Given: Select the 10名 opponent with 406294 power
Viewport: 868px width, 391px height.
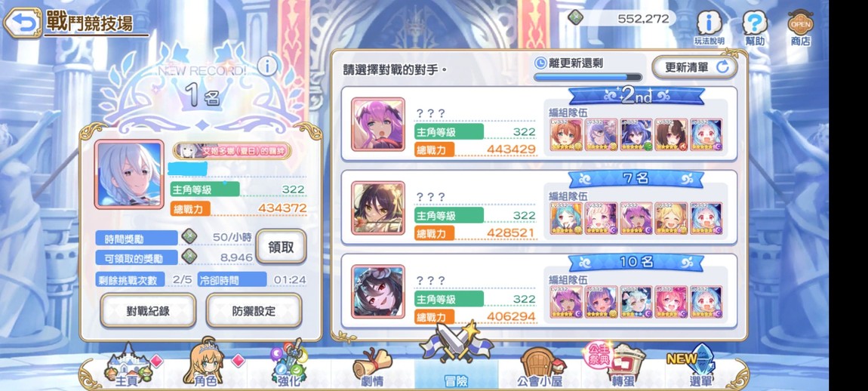Looking at the screenshot, I should 539,291.
